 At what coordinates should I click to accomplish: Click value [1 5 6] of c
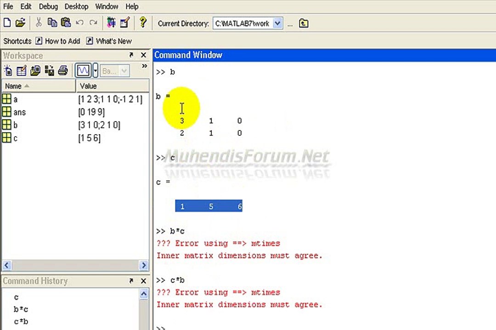pos(89,137)
